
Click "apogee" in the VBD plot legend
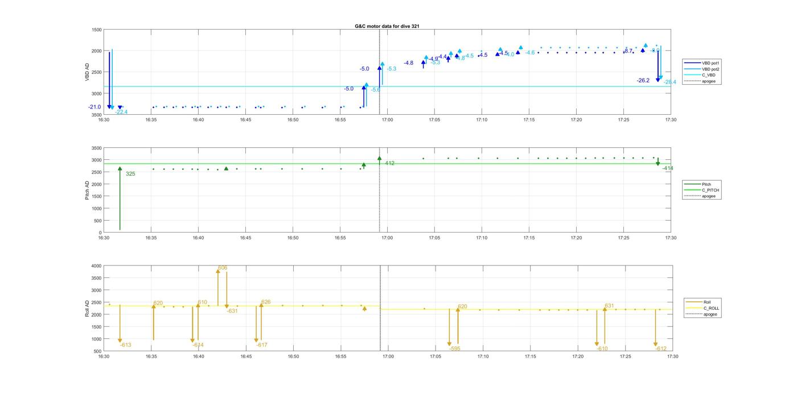[x=708, y=81]
